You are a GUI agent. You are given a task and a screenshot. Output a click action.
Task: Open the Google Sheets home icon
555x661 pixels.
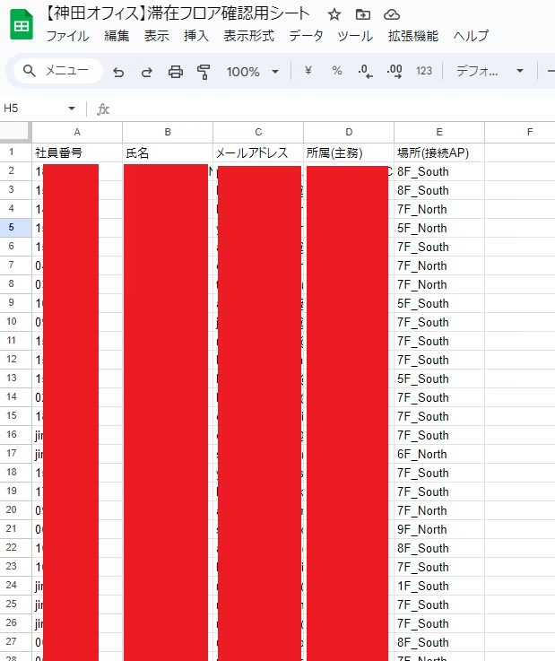[22, 25]
